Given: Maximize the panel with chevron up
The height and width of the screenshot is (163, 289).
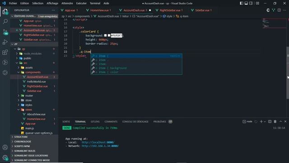Looking at the screenshot, I should [x=280, y=121].
